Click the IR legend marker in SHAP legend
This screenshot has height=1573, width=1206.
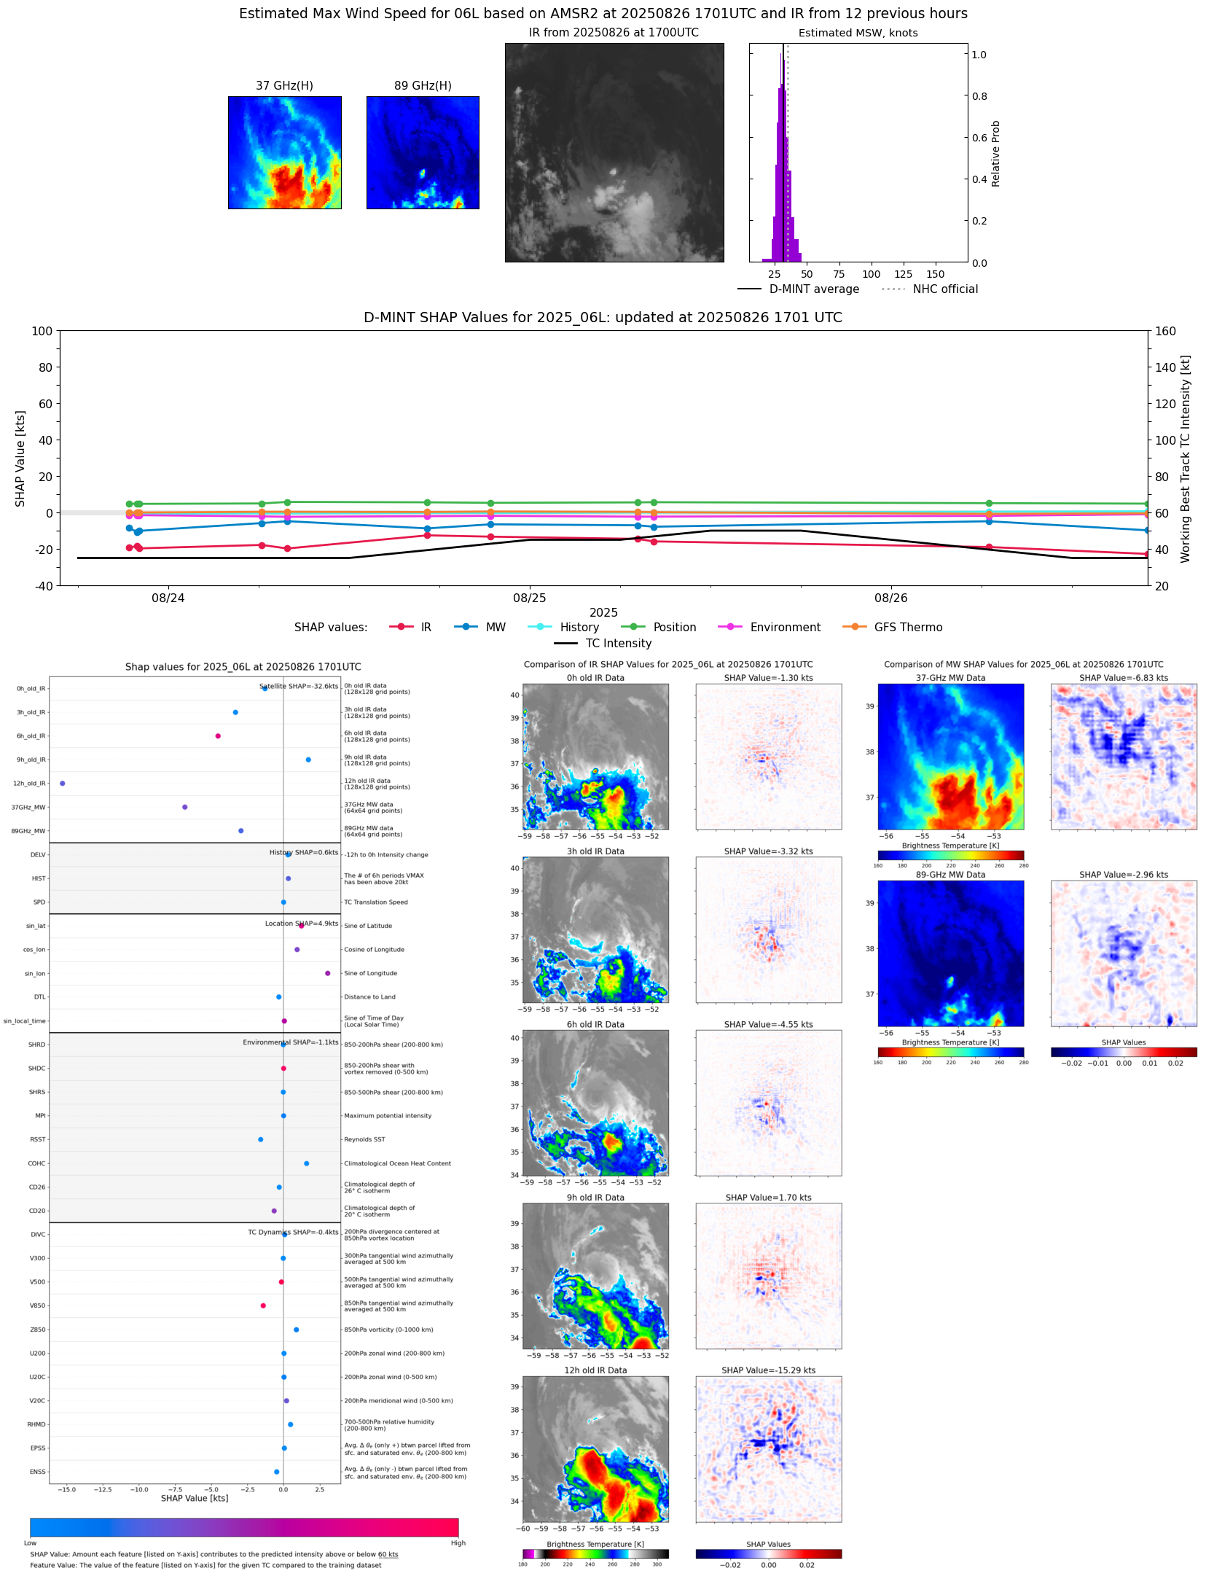(401, 627)
